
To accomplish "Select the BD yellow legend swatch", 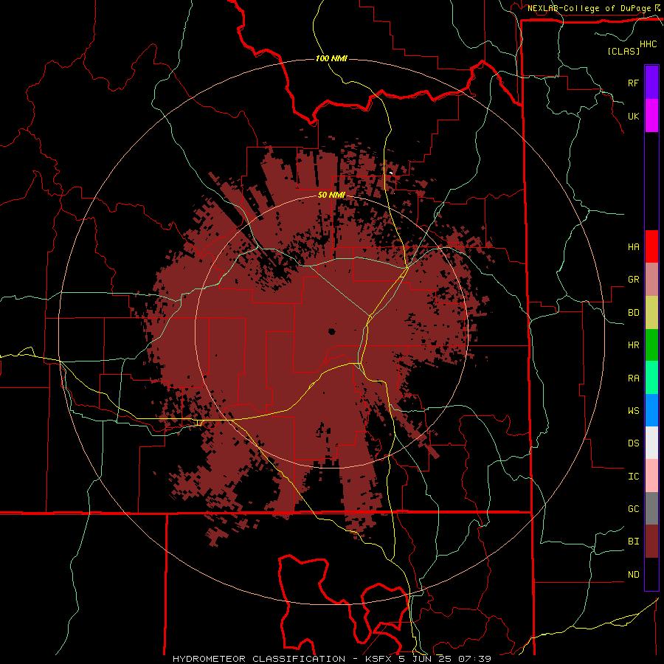I will click(x=651, y=313).
